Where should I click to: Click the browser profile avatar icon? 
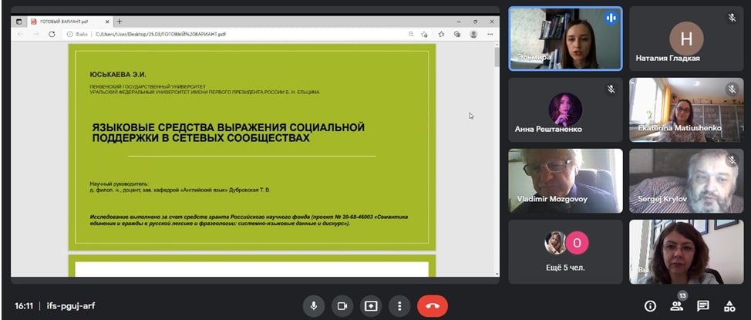(x=473, y=34)
